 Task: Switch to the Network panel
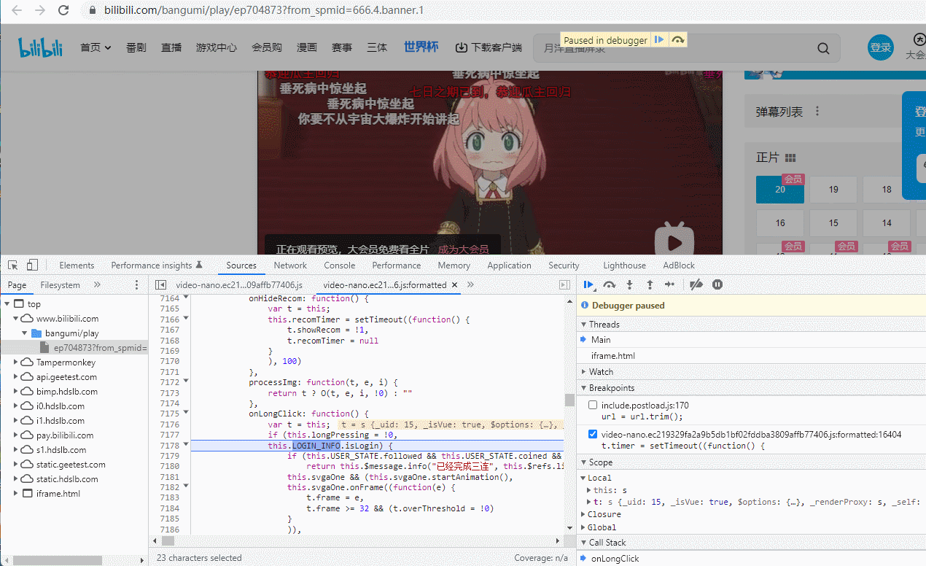click(290, 265)
